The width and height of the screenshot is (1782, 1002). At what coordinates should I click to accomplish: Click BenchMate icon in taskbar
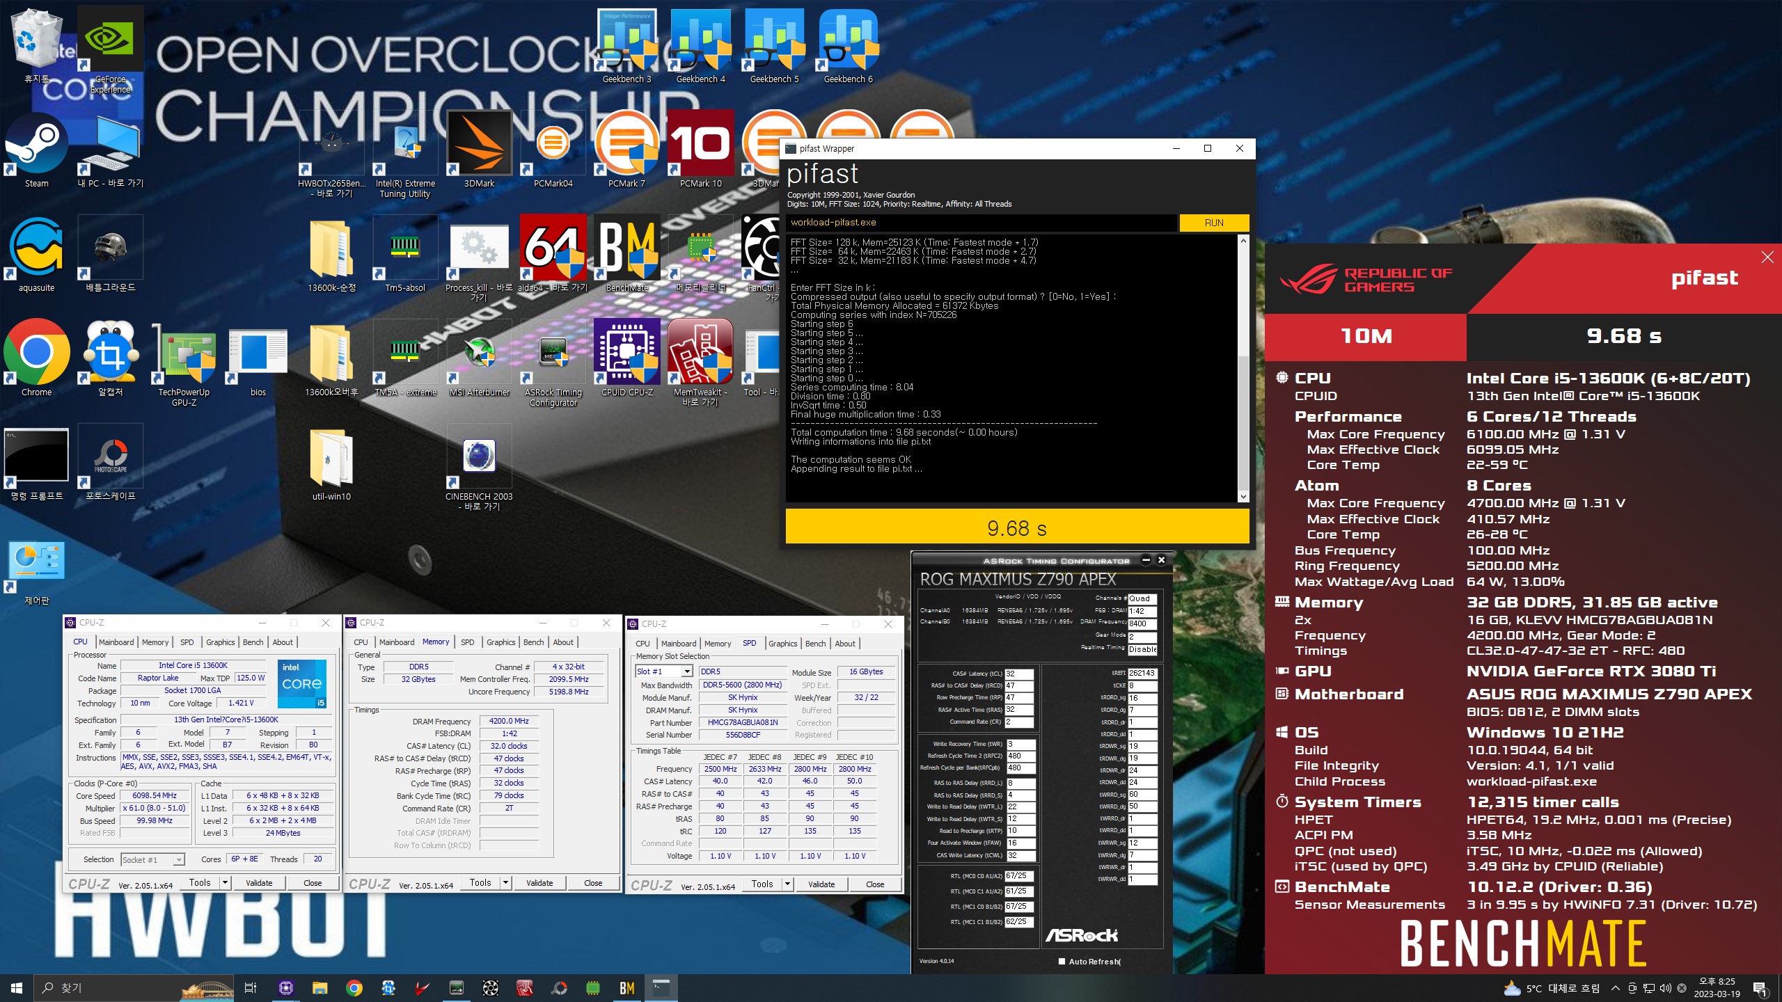[626, 987]
